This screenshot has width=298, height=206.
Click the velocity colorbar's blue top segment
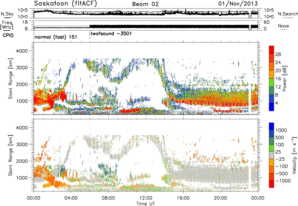coord(272,126)
